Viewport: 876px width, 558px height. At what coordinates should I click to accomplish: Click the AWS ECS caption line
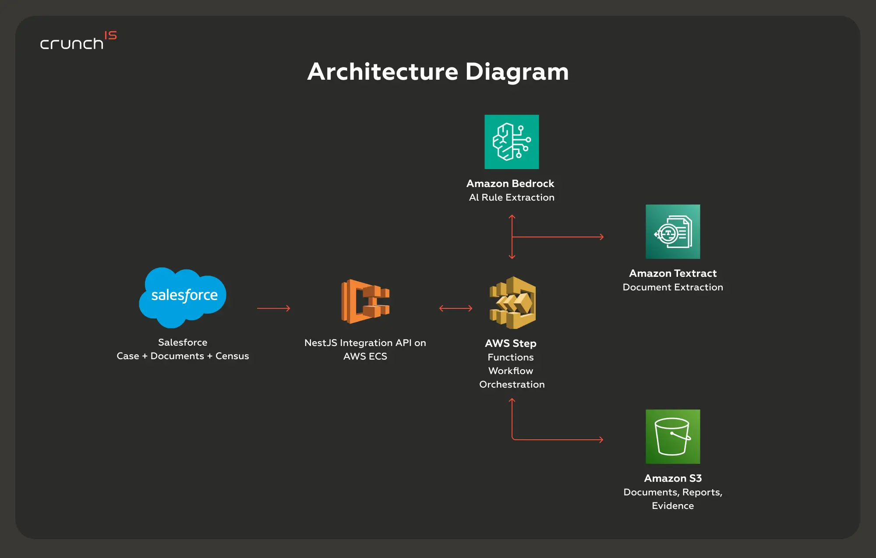365,357
